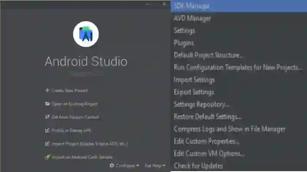Open SDK Manager from Configure menu
Image resolution: width=307 pixels, height=172 pixels.
pos(239,6)
